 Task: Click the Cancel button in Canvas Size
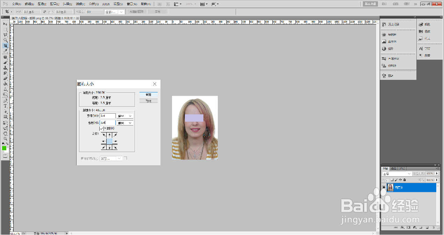[x=149, y=101]
